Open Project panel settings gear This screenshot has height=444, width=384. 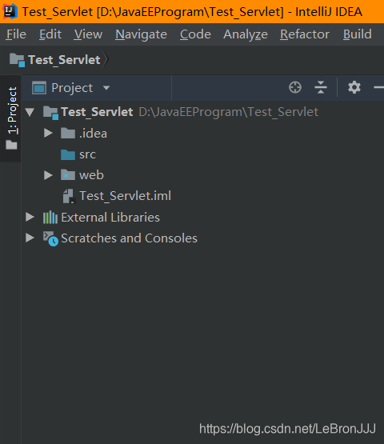[354, 87]
